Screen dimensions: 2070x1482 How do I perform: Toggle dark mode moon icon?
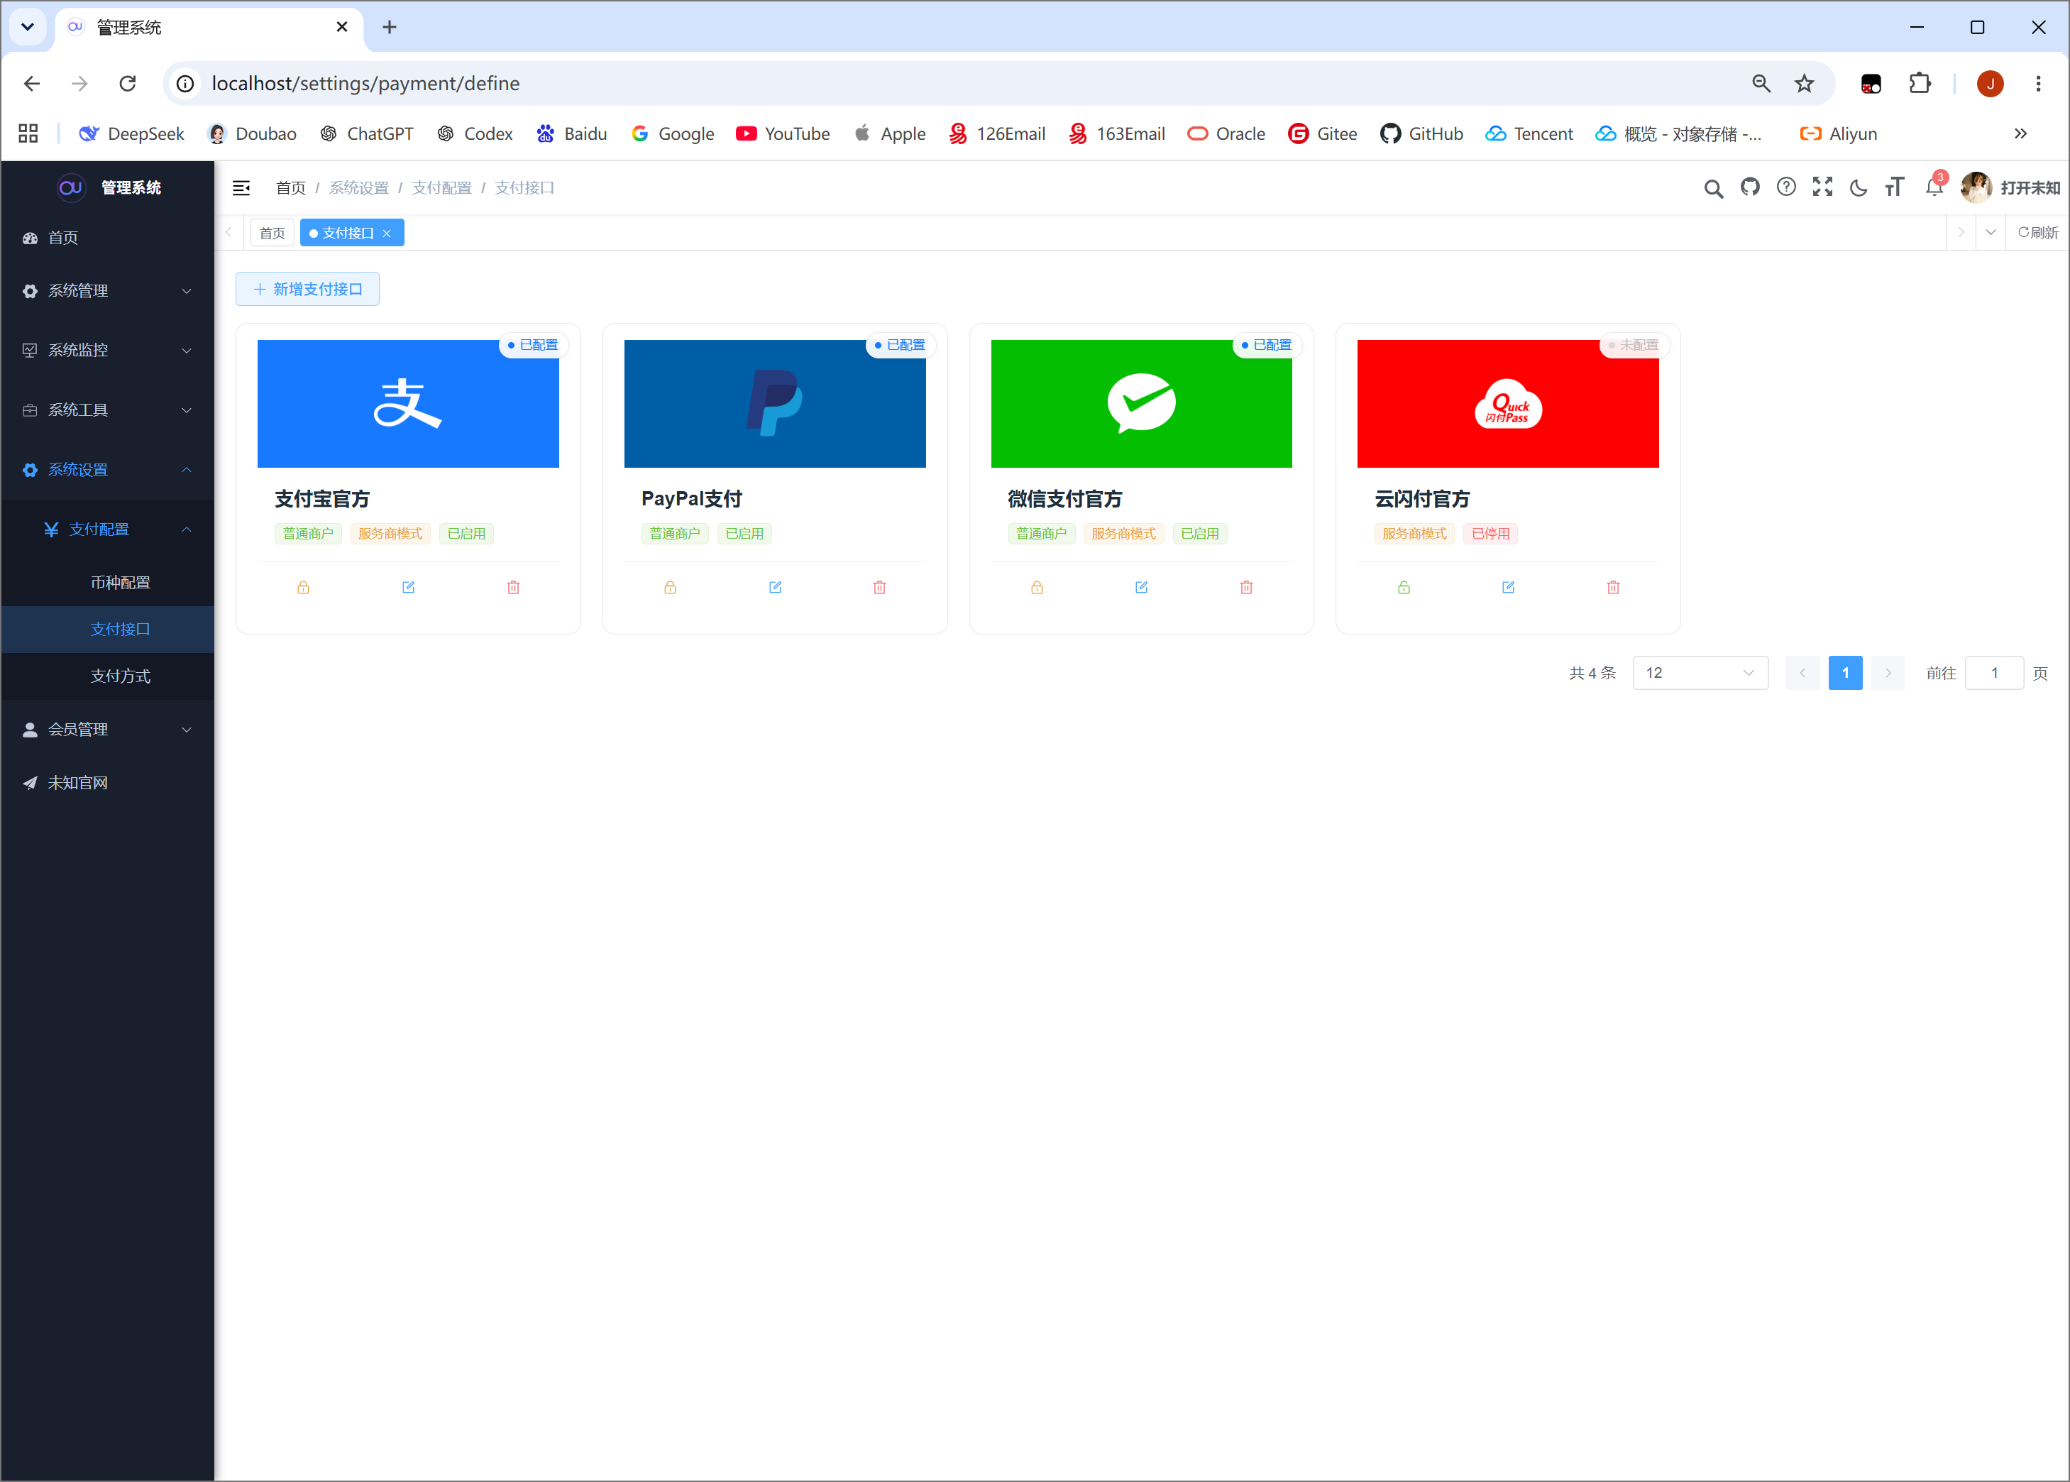pyautogui.click(x=1859, y=188)
